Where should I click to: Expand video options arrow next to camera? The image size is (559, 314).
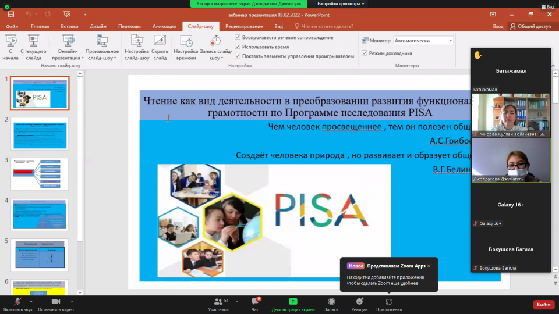click(72, 302)
